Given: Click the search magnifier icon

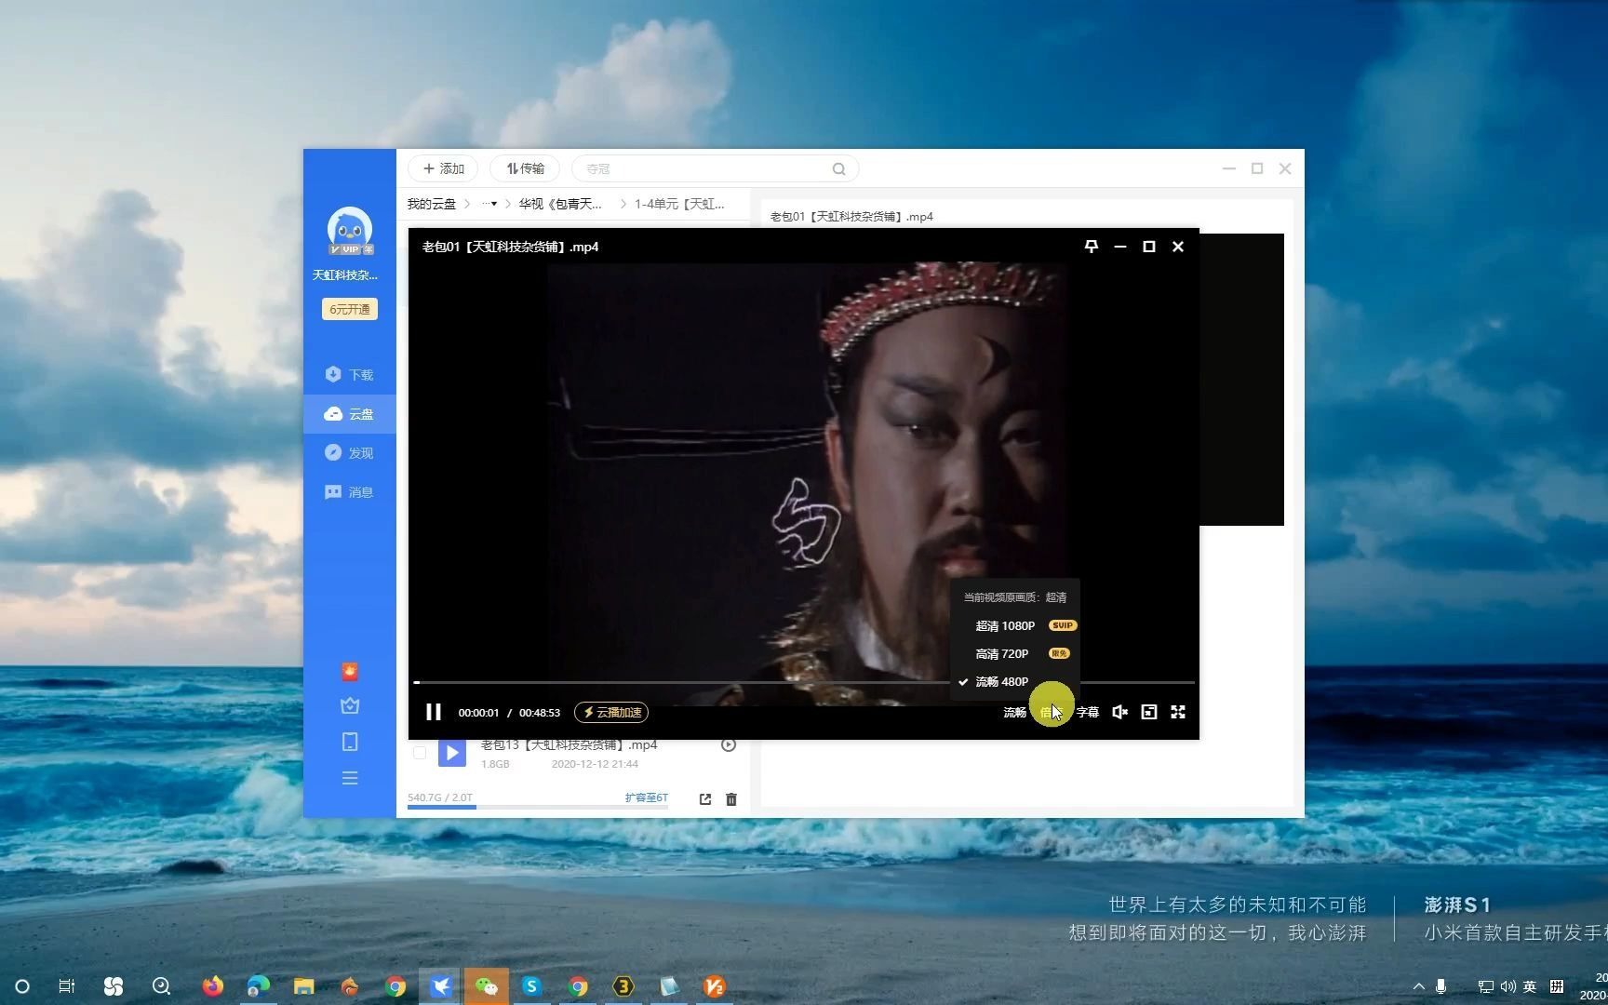Looking at the screenshot, I should (x=839, y=168).
